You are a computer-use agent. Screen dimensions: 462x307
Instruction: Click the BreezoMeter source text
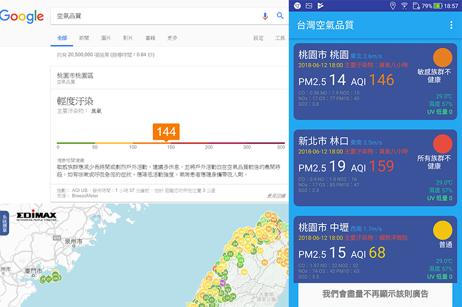click(x=85, y=196)
